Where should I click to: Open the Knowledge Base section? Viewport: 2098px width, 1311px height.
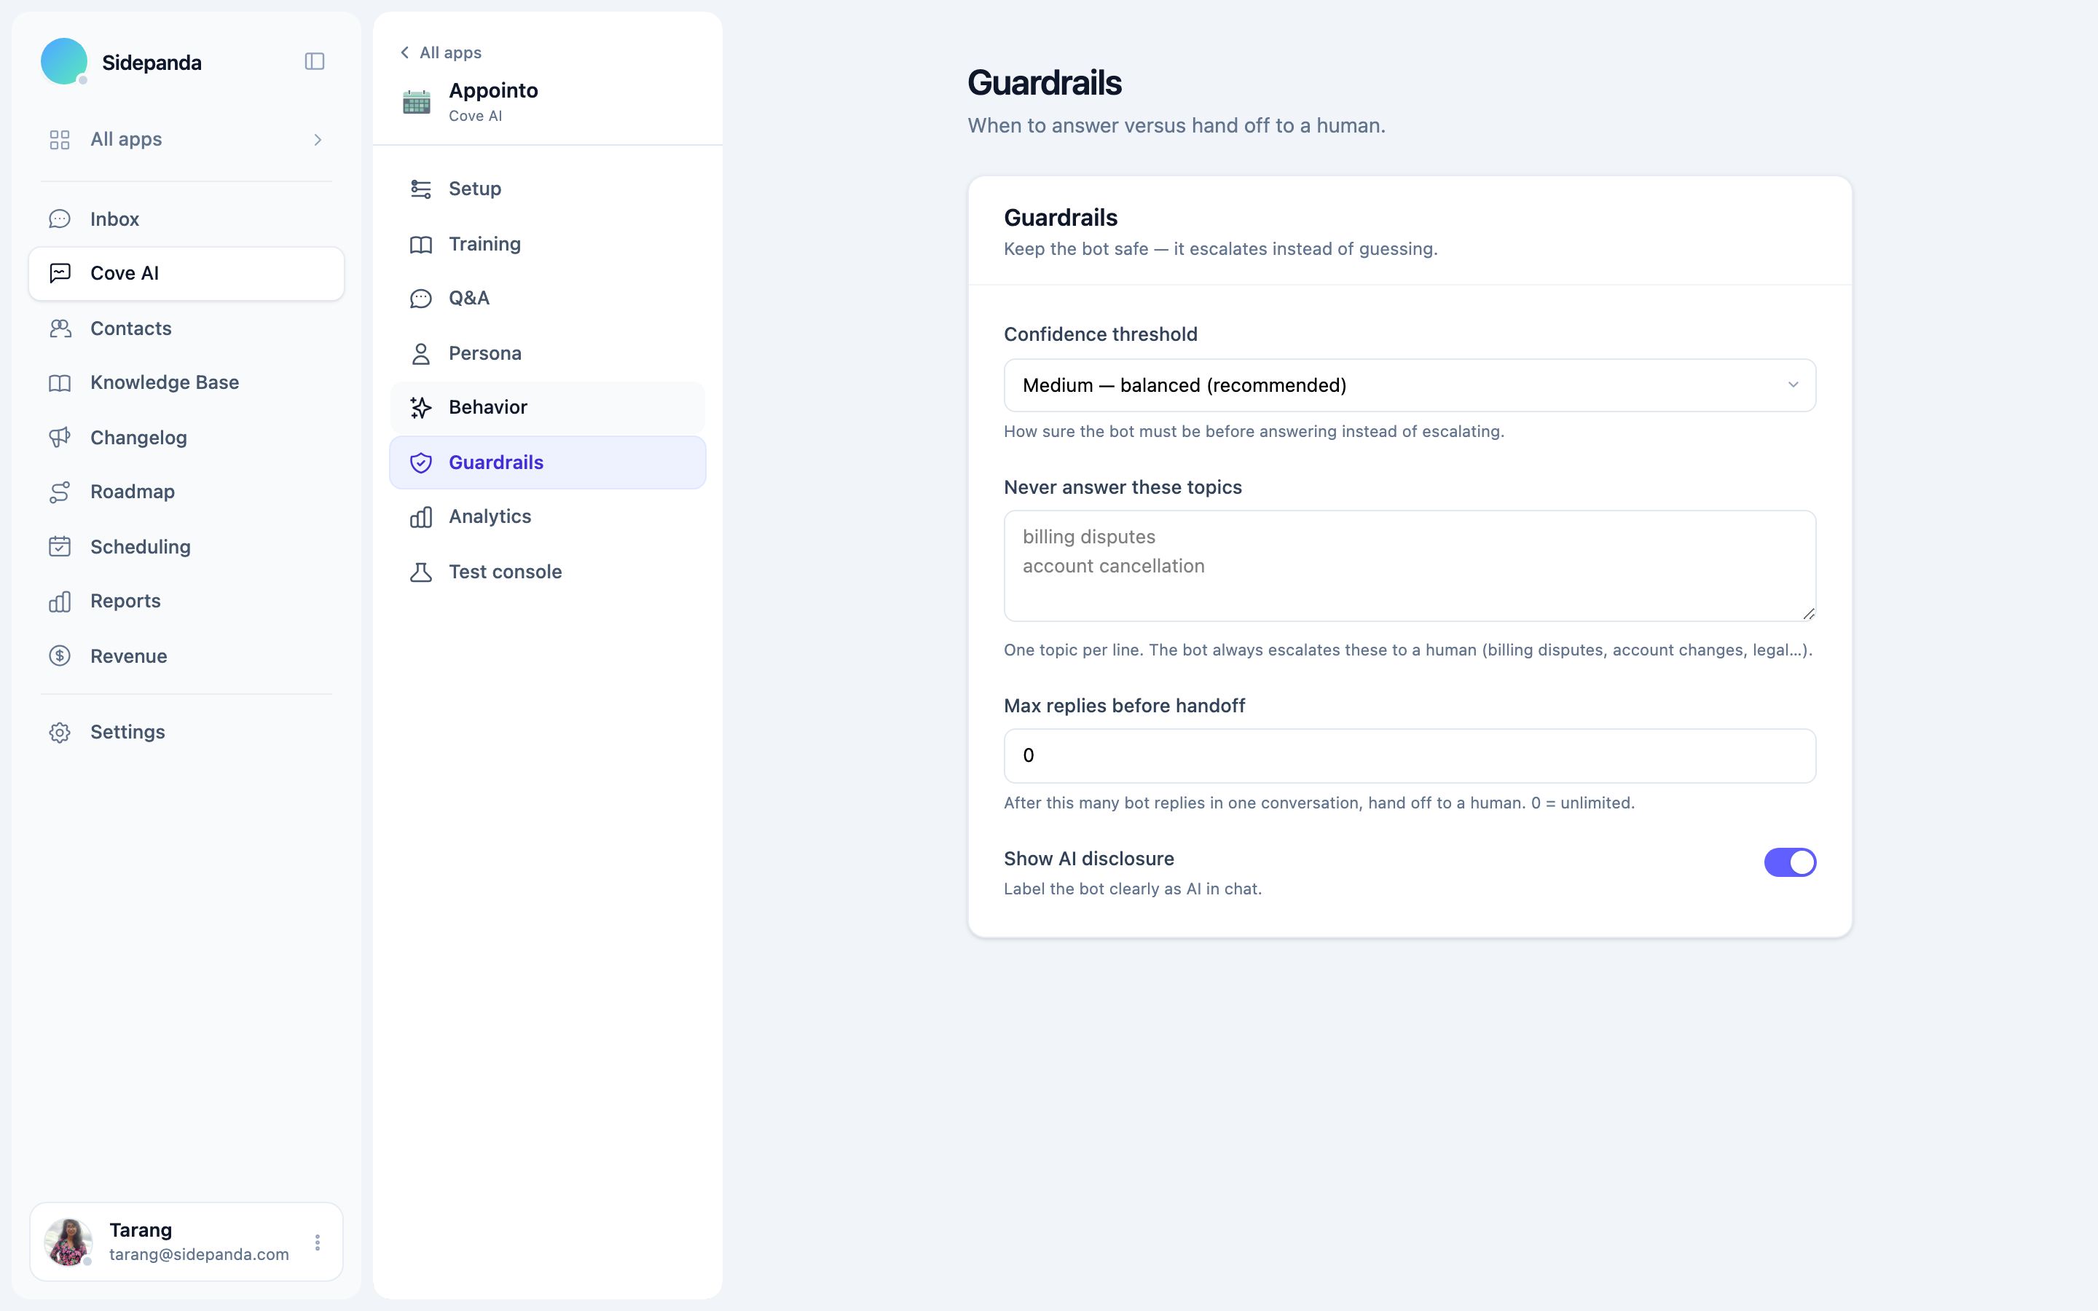tap(186, 382)
